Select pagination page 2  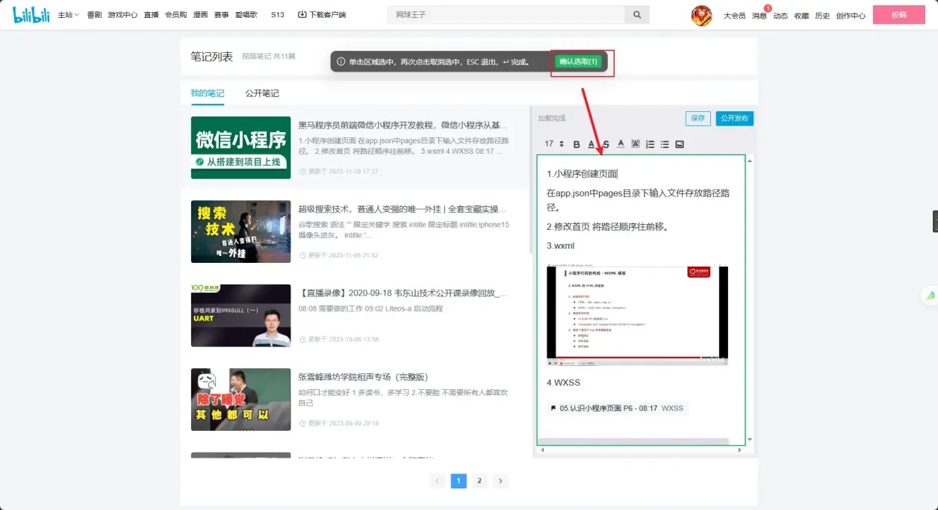[479, 481]
